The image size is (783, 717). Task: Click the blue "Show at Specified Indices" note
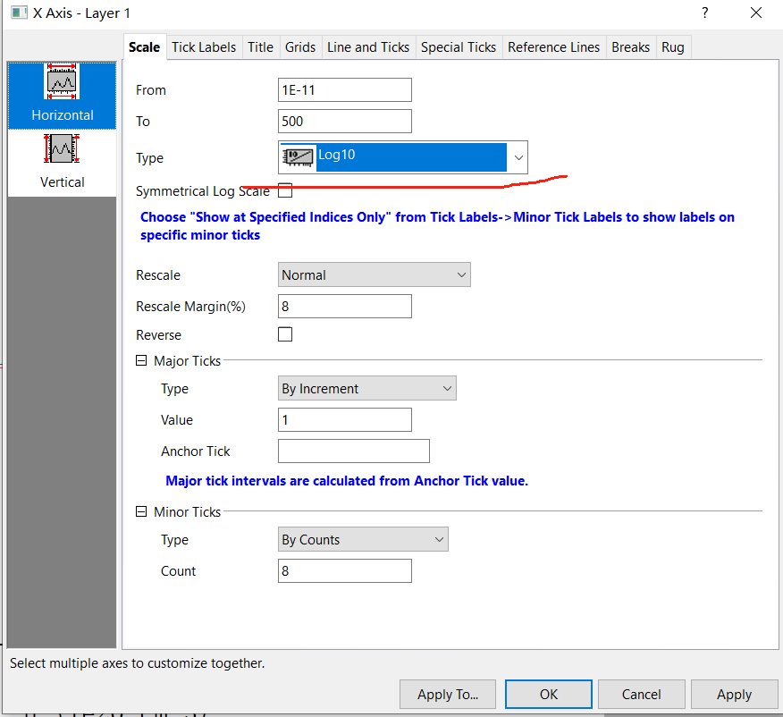[437, 225]
